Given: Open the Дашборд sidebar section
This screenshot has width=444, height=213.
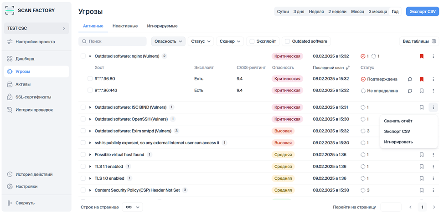Looking at the screenshot, I should [x=25, y=59].
